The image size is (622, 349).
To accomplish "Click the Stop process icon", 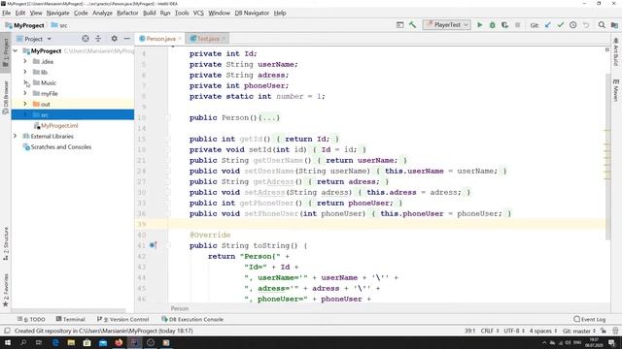I will tap(517, 25).
